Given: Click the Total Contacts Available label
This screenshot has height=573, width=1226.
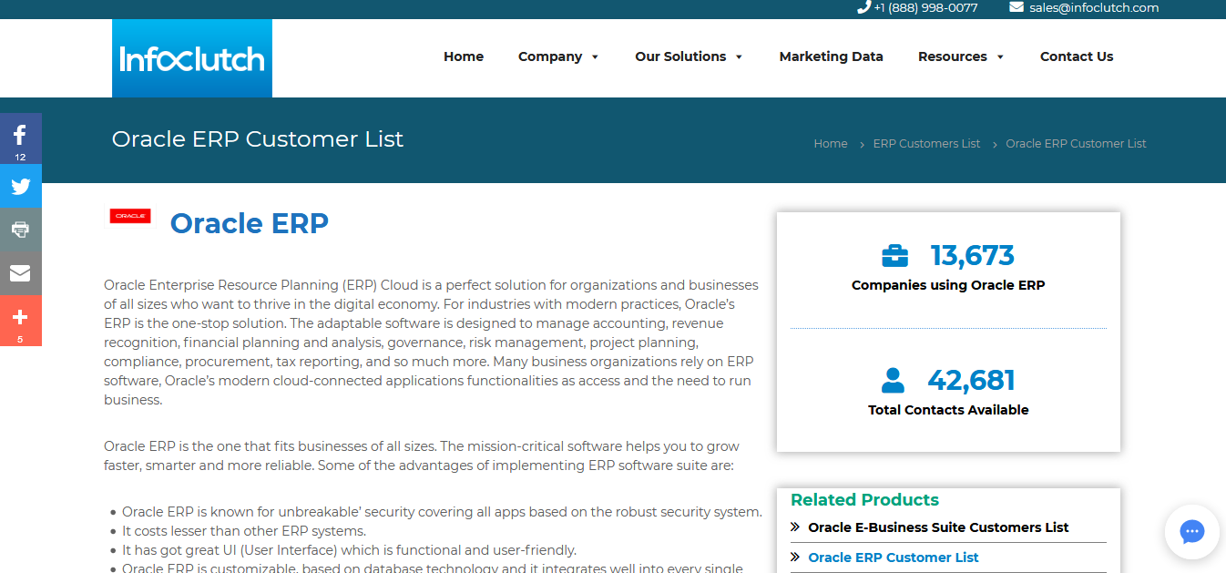Looking at the screenshot, I should 948,410.
